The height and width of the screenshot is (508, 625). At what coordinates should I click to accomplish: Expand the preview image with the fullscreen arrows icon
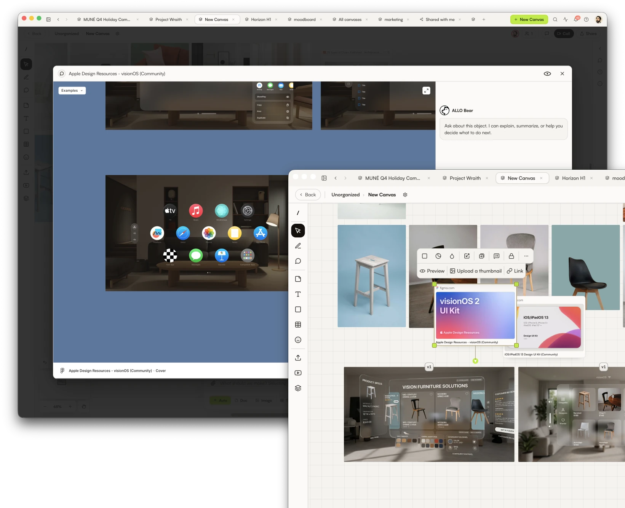click(x=426, y=91)
